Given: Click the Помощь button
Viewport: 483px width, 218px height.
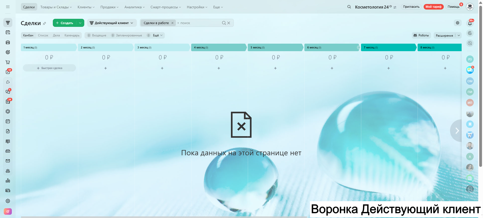Looking at the screenshot, I should click(454, 7).
